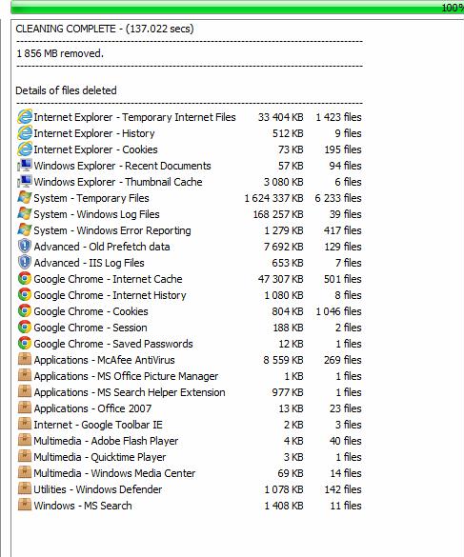
Task: Click the Chrome icon beside Google Chrome Cookies
Action: pos(25,310)
